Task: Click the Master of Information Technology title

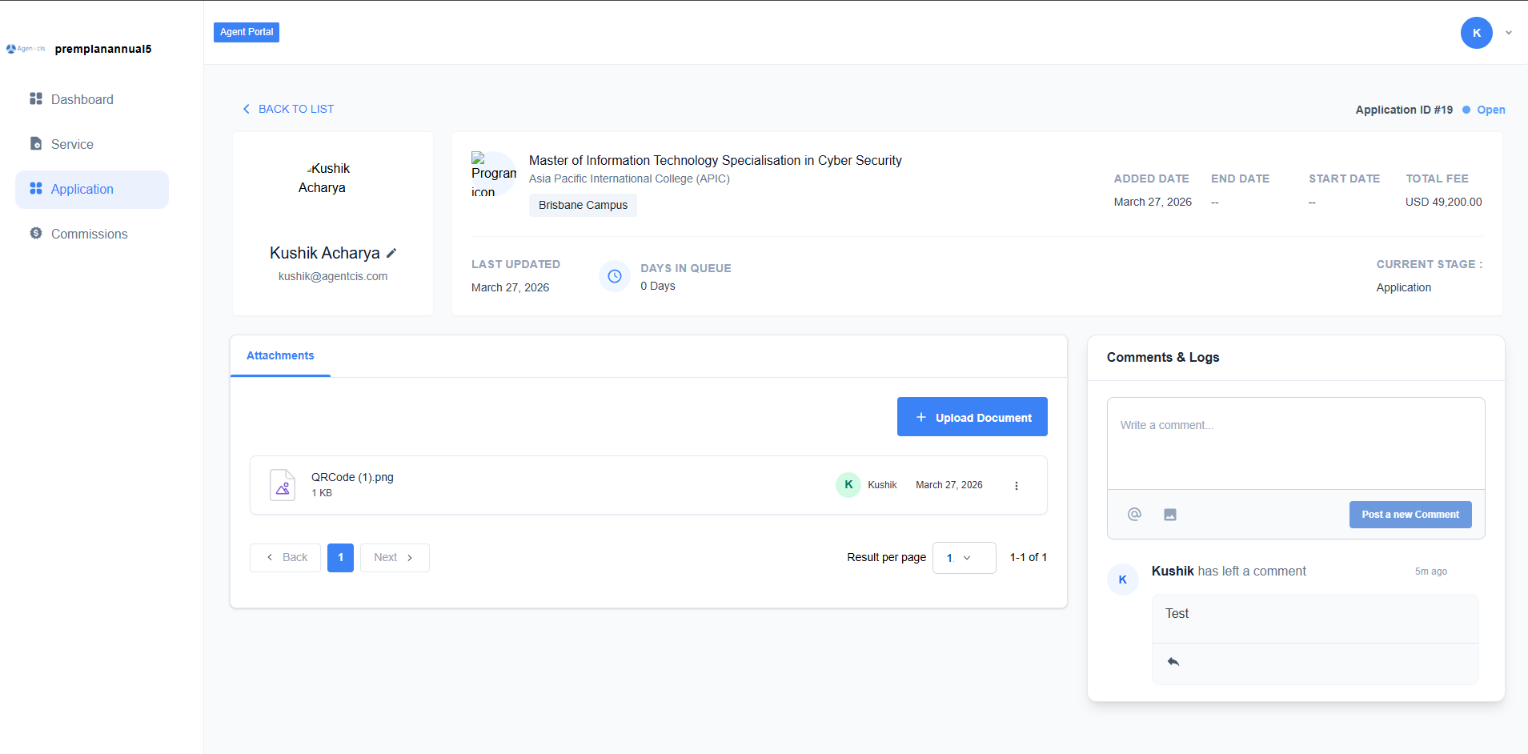Action: click(x=716, y=160)
